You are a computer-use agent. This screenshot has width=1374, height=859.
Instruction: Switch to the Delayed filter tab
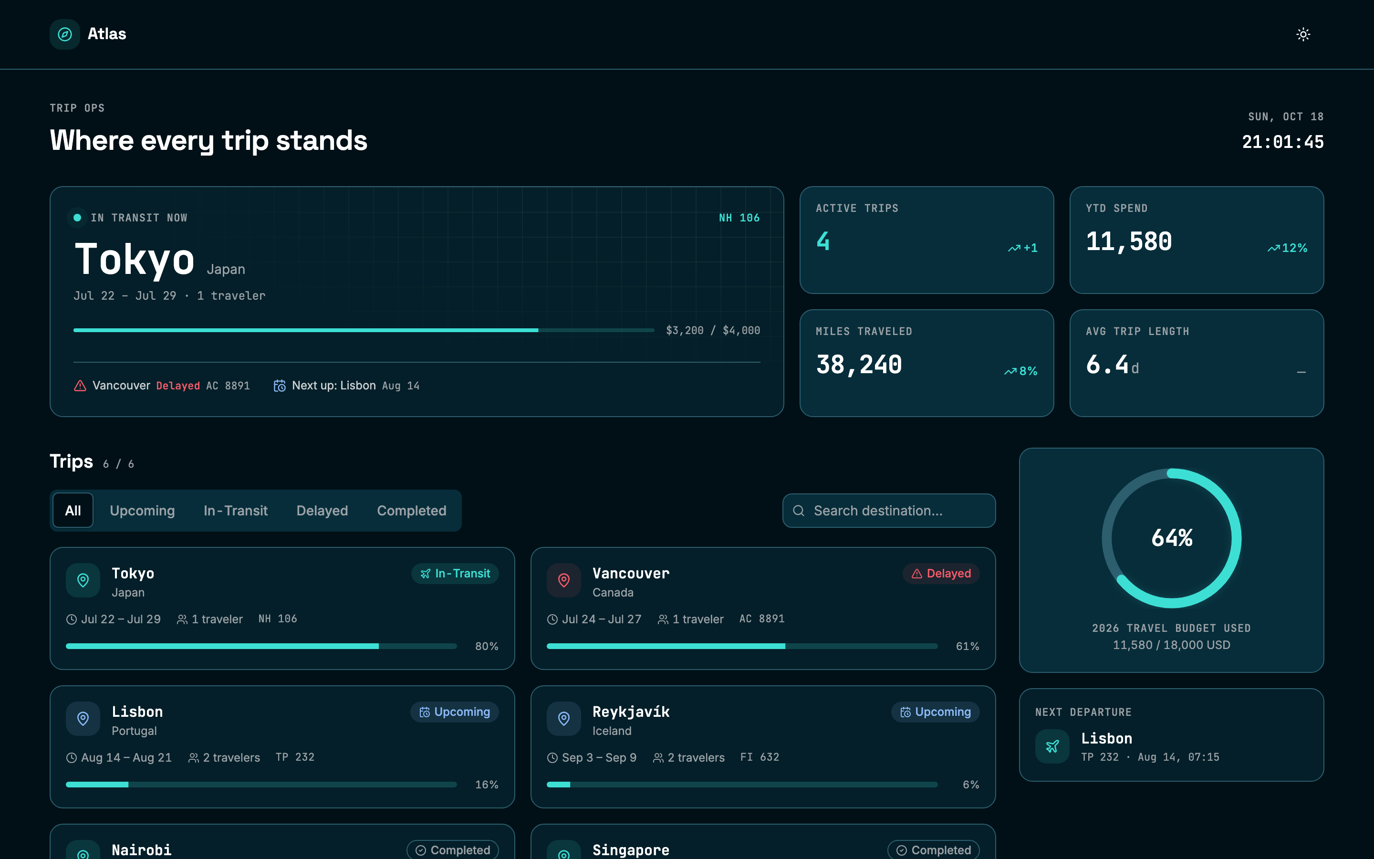point(322,510)
